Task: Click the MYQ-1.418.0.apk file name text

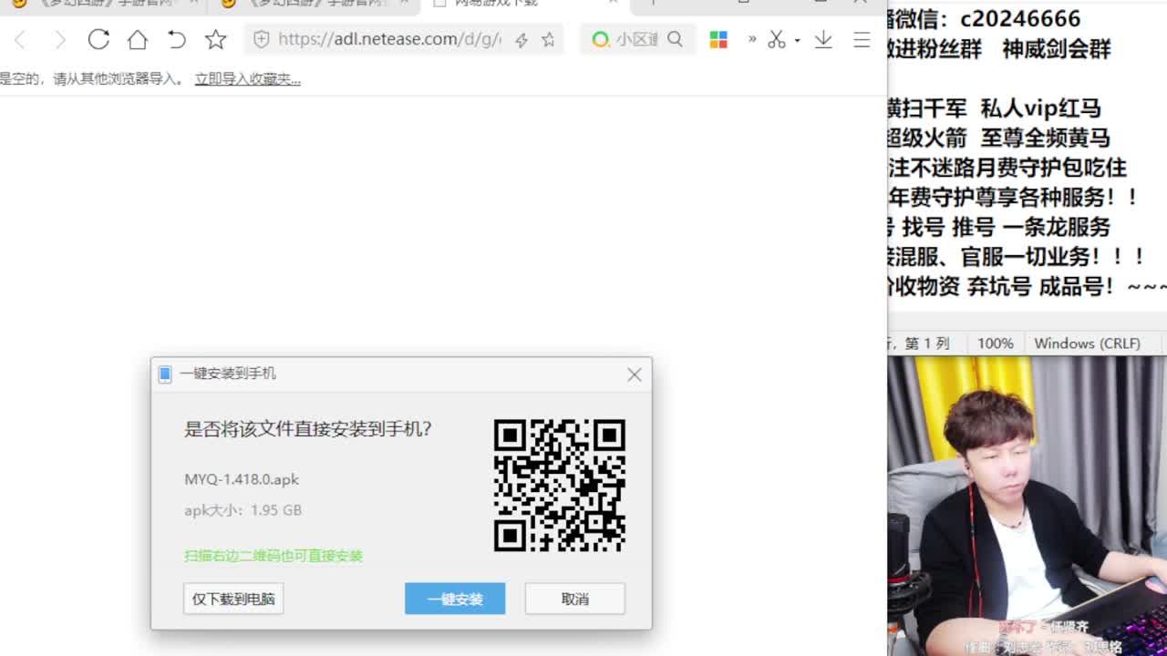Action: (242, 479)
